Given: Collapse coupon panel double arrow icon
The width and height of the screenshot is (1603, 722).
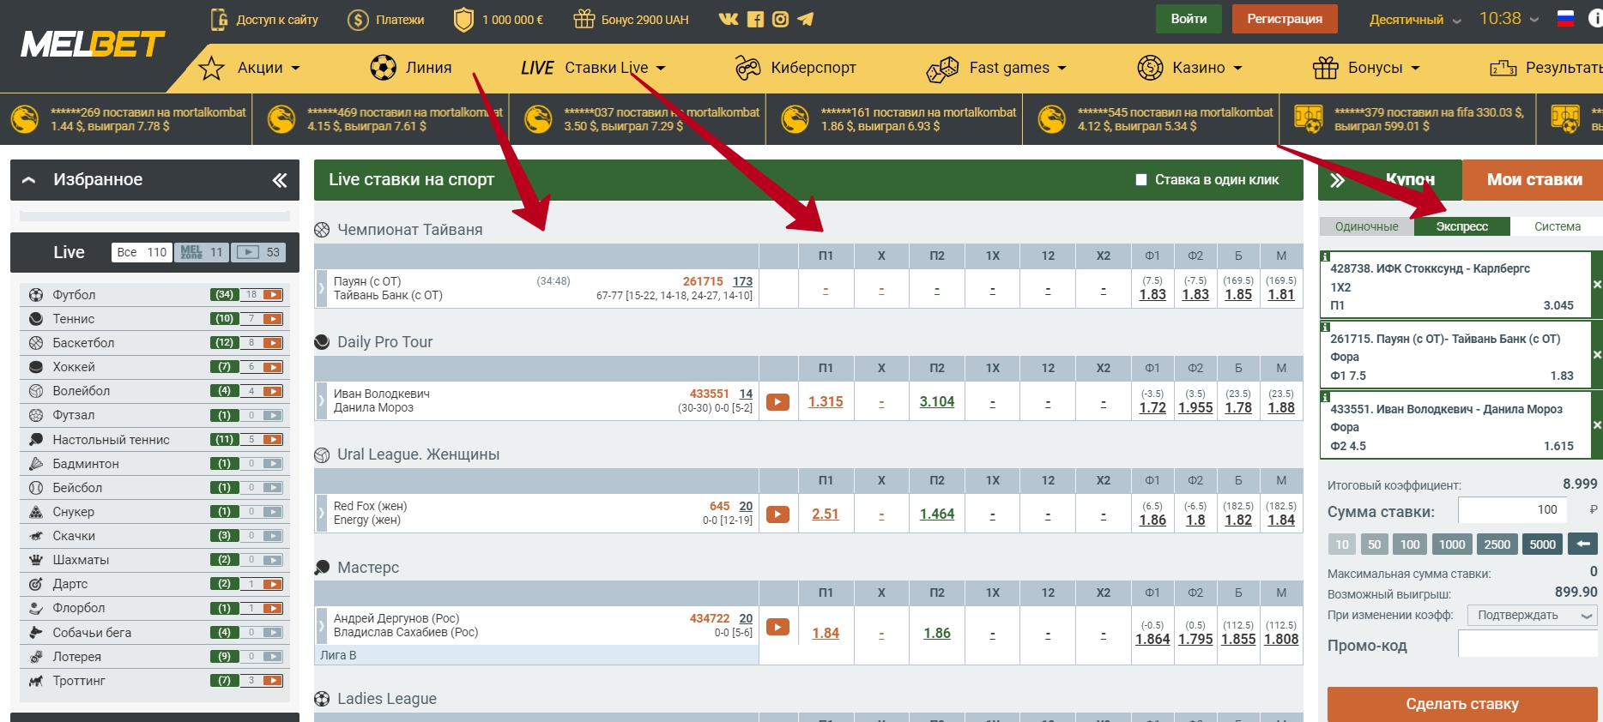Looking at the screenshot, I should tap(1337, 180).
